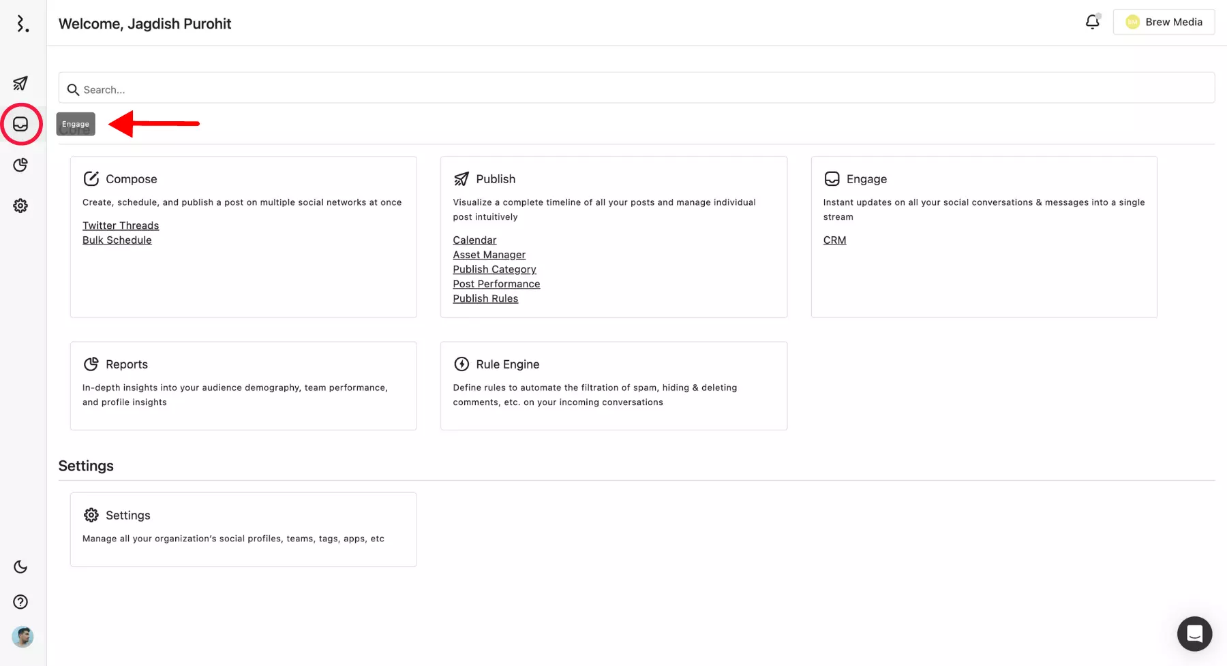The width and height of the screenshot is (1227, 666).
Task: Open the Compose card title
Action: pyautogui.click(x=131, y=179)
